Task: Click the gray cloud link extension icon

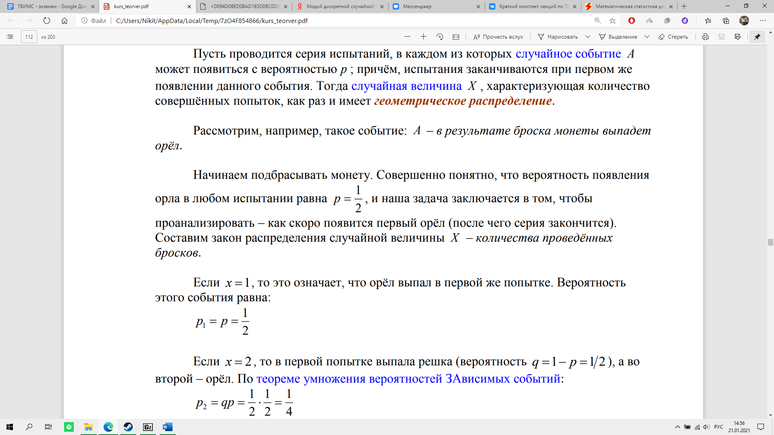Action: click(x=649, y=21)
